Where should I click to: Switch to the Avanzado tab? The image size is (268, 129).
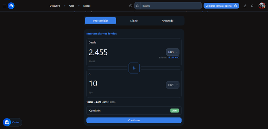tap(167, 21)
